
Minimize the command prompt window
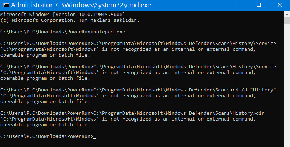238,5
